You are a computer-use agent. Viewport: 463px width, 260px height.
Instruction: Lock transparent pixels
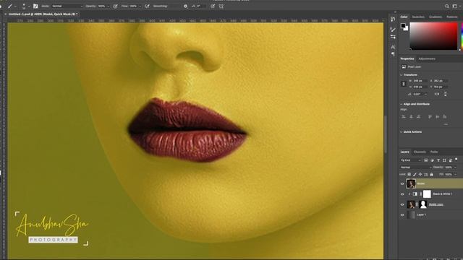pos(409,175)
